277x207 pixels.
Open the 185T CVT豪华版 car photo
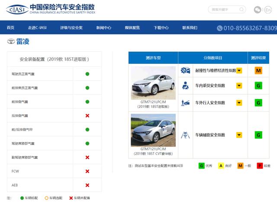pos(153,130)
